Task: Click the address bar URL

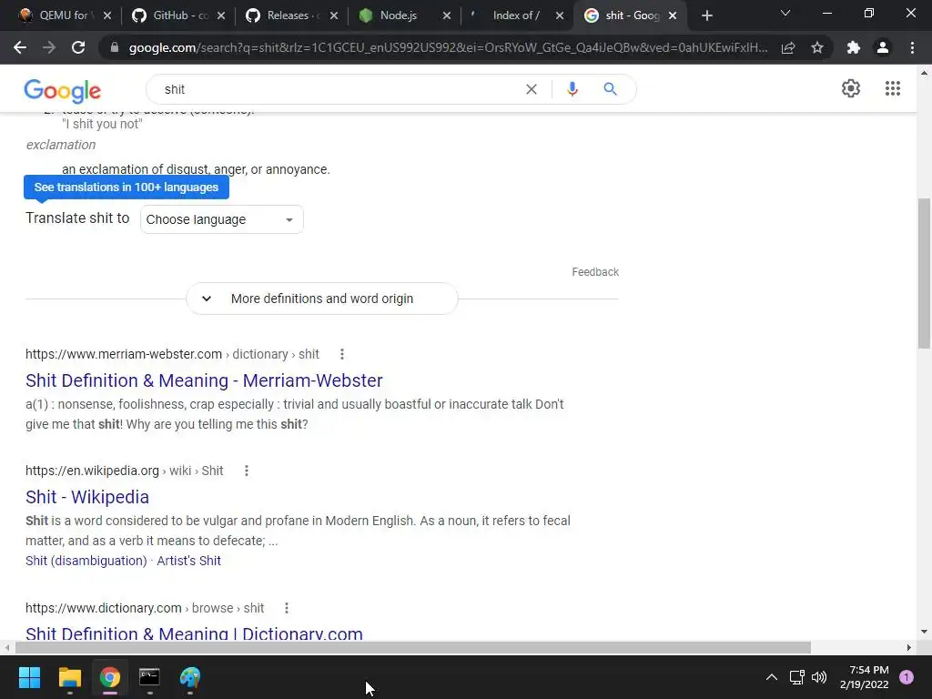Action: pos(448,47)
